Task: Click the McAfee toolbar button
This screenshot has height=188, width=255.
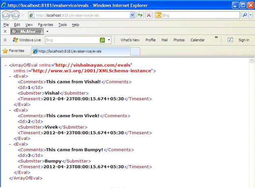Action: (27, 31)
